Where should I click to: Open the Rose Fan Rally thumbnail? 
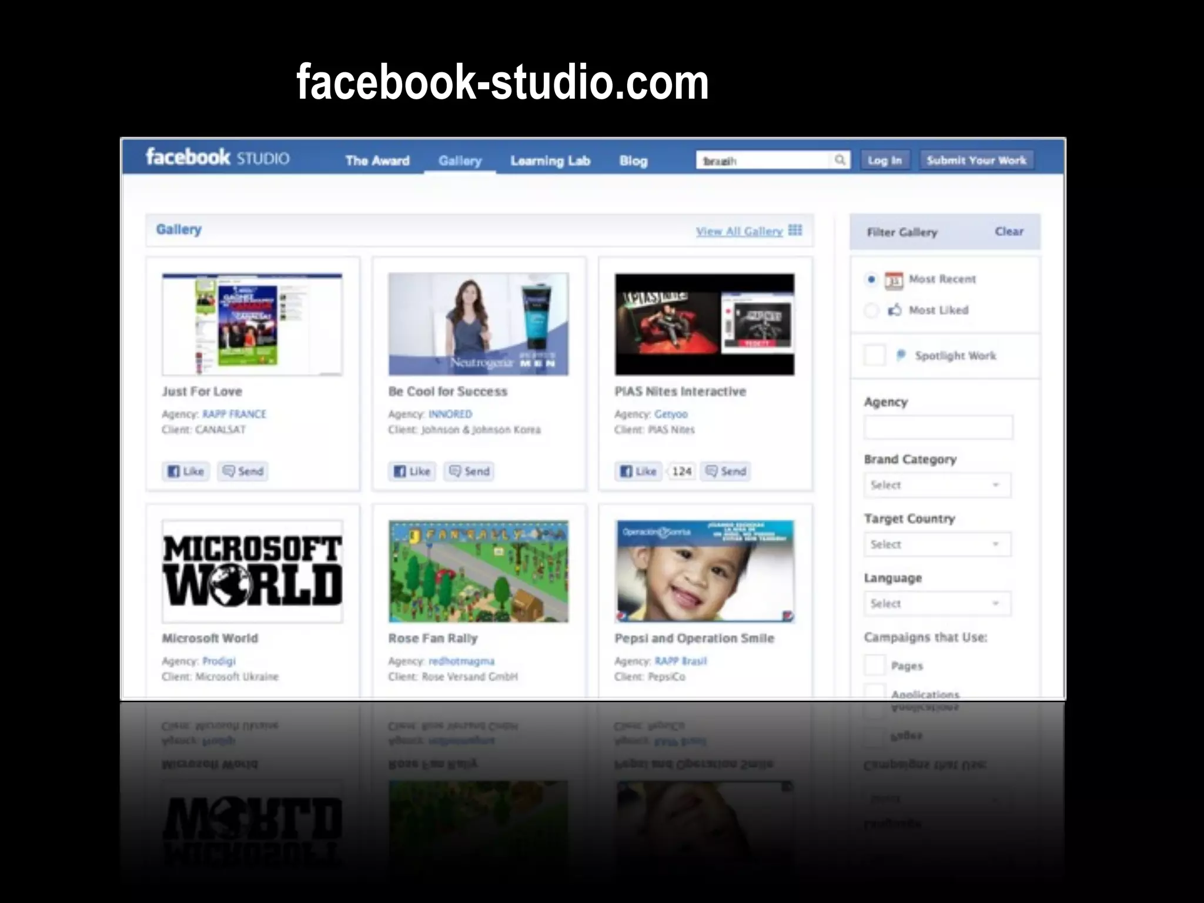479,571
